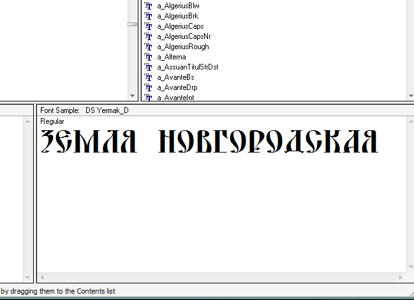Click TrueType icon beside a_AlgeriusRough
The height and width of the screenshot is (300, 414).
148,47
